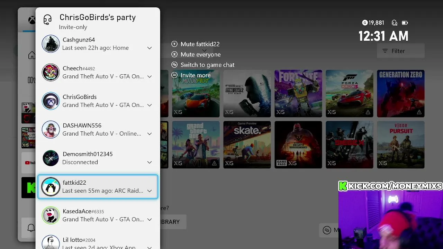Open skate. Game Preview tile

tap(247, 145)
